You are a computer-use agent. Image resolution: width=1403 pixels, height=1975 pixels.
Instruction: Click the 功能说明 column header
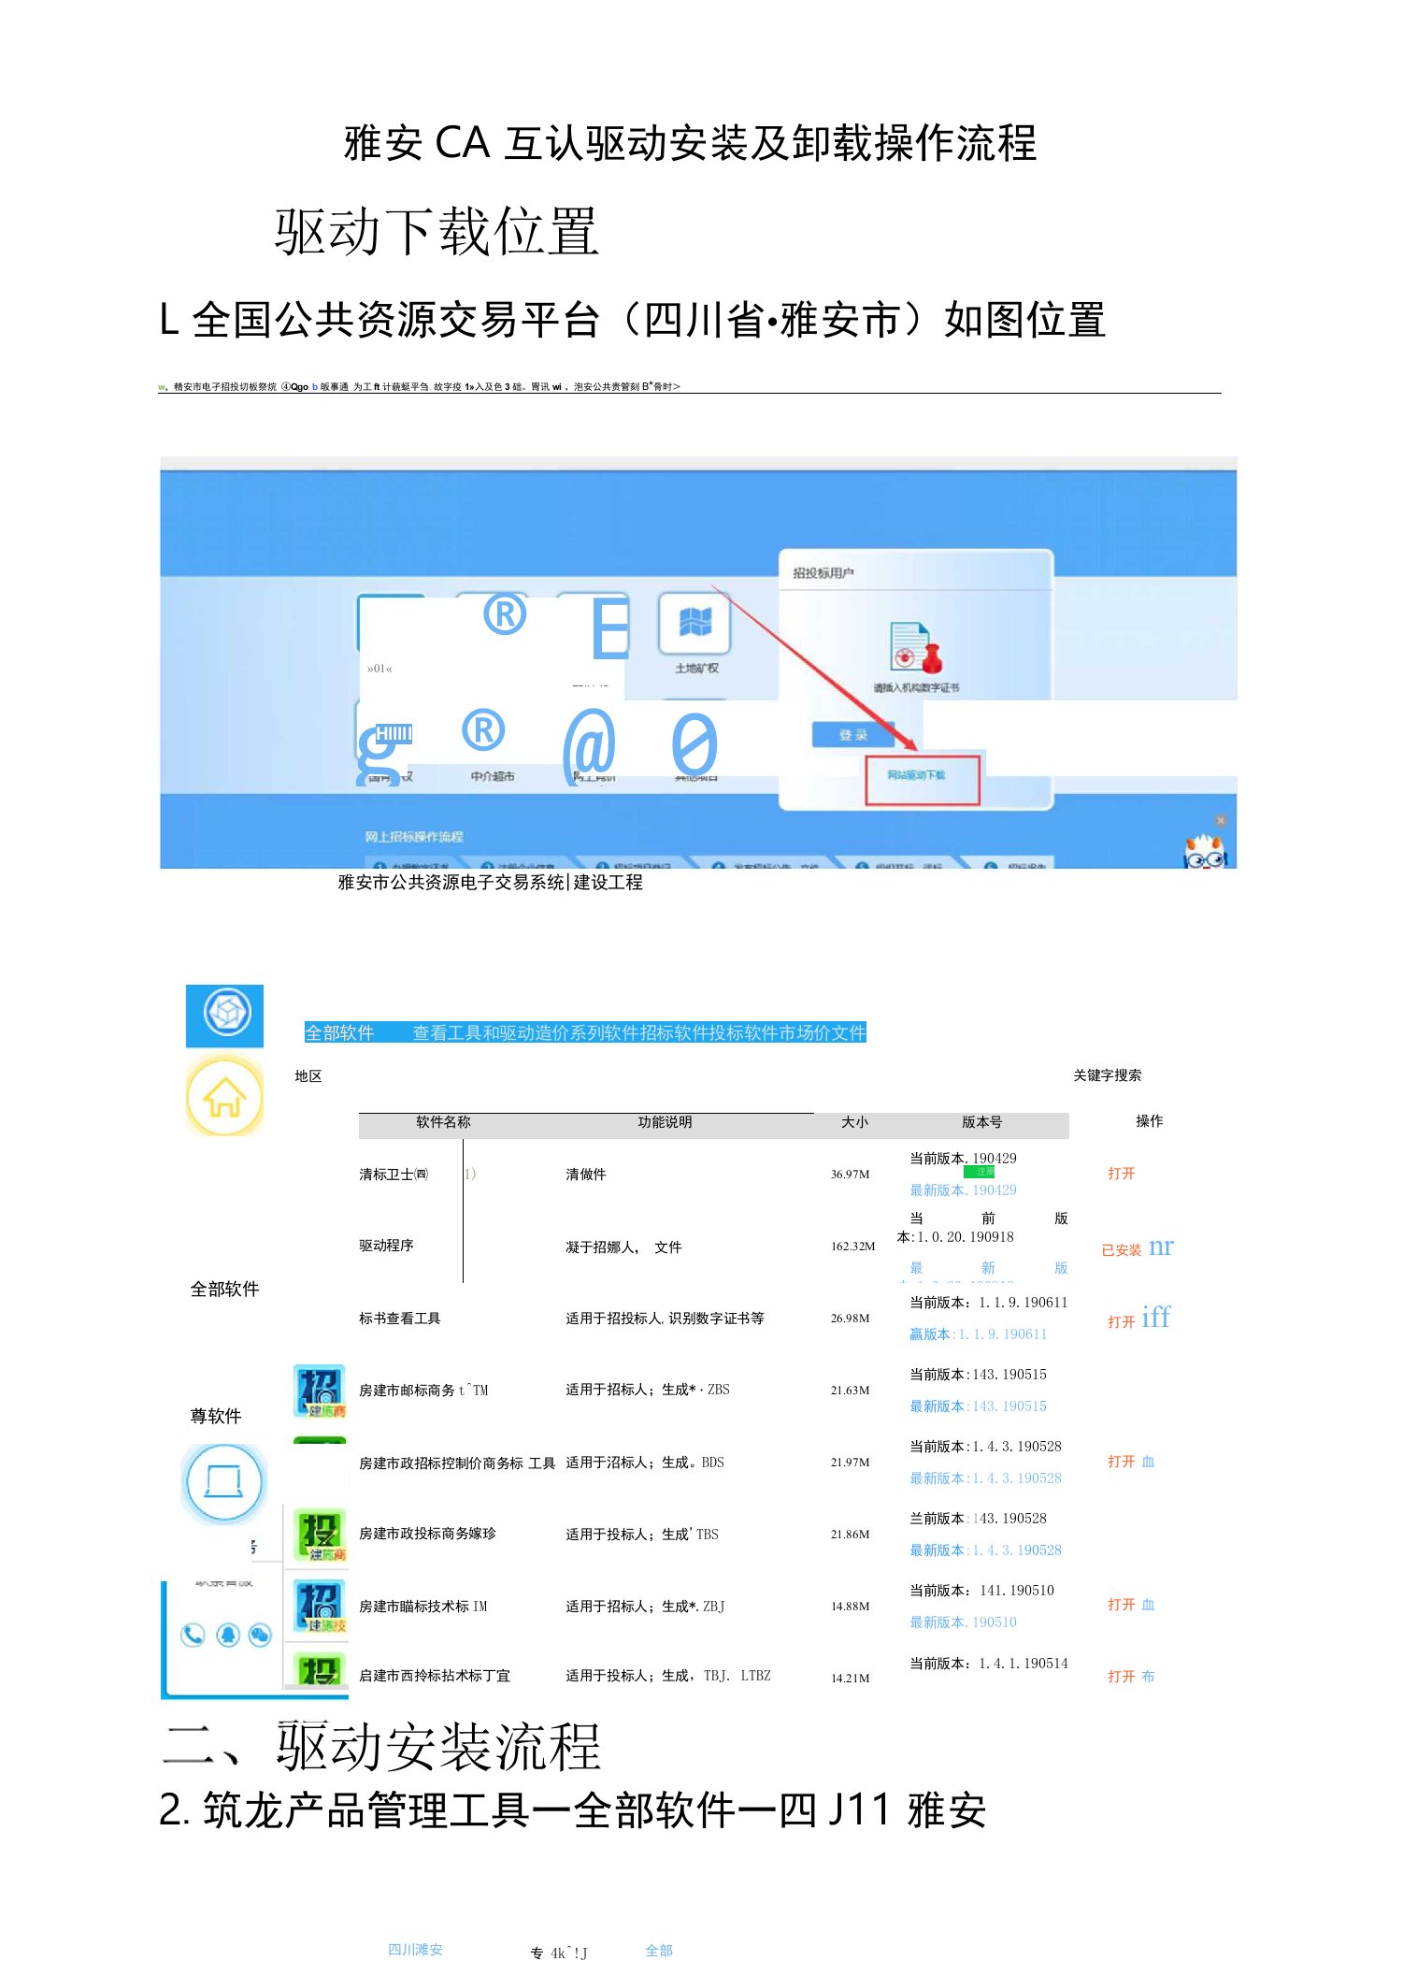pos(665,1122)
